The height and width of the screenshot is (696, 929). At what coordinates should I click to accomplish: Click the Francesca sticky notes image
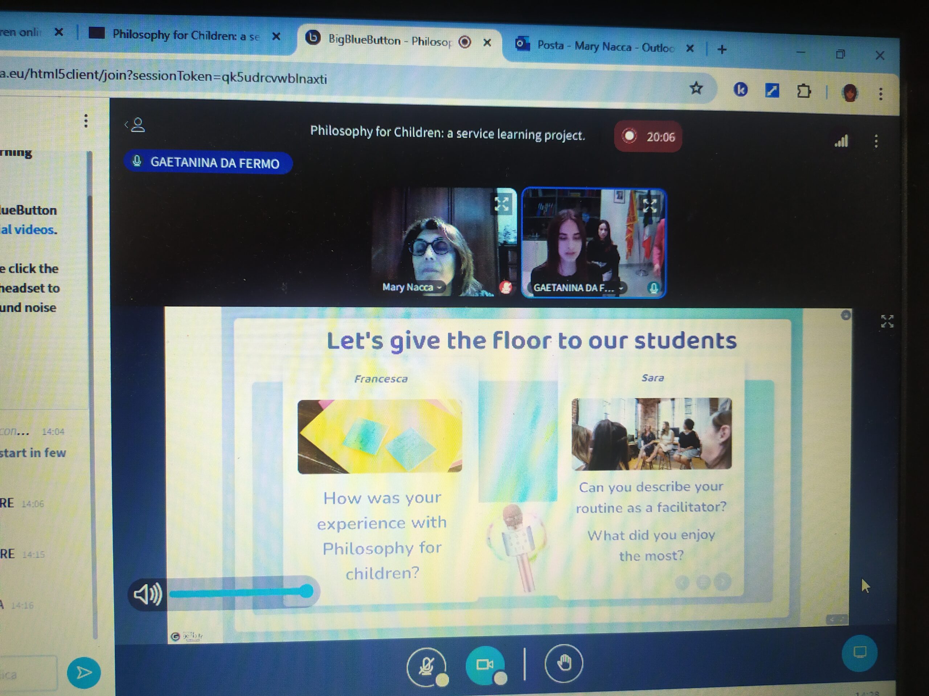[x=380, y=437]
